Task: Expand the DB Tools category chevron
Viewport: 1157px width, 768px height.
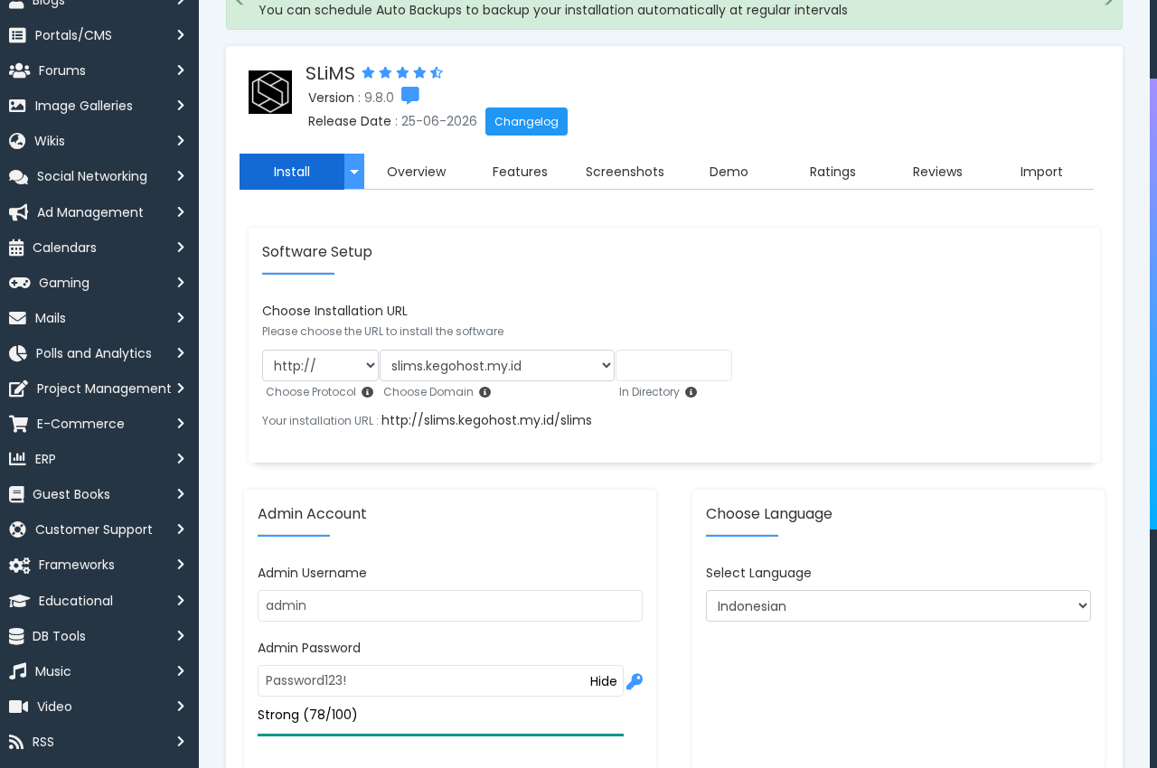Action: (181, 636)
